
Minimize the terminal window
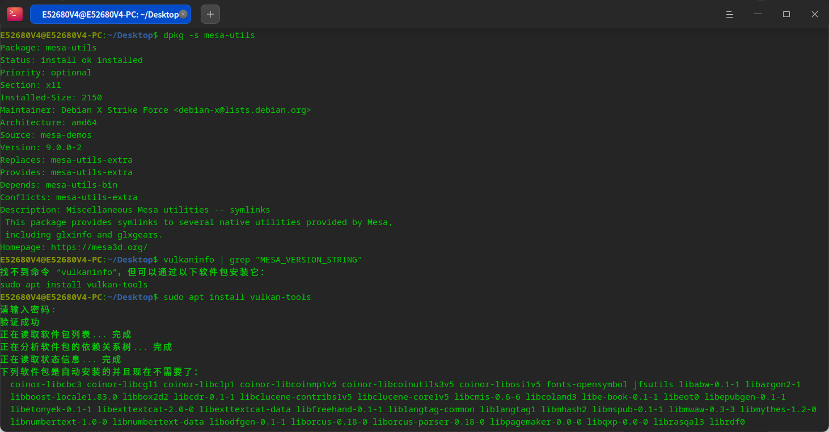click(x=758, y=14)
